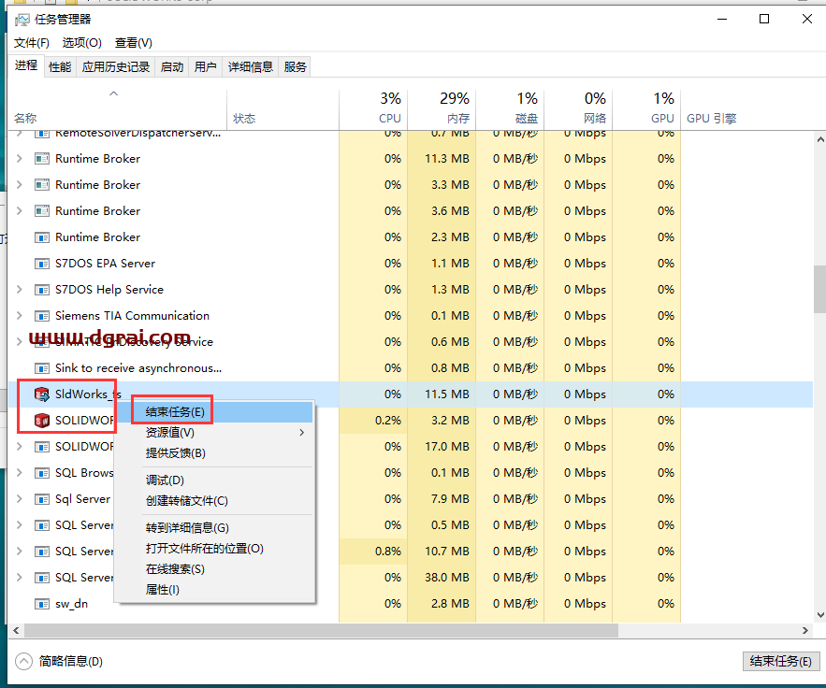
Task: Select the S7DOS EPA Server row name
Action: [x=106, y=264]
